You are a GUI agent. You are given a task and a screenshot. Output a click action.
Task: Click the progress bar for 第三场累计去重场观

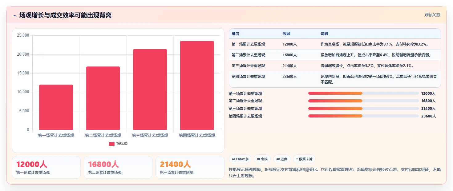click(x=363, y=109)
